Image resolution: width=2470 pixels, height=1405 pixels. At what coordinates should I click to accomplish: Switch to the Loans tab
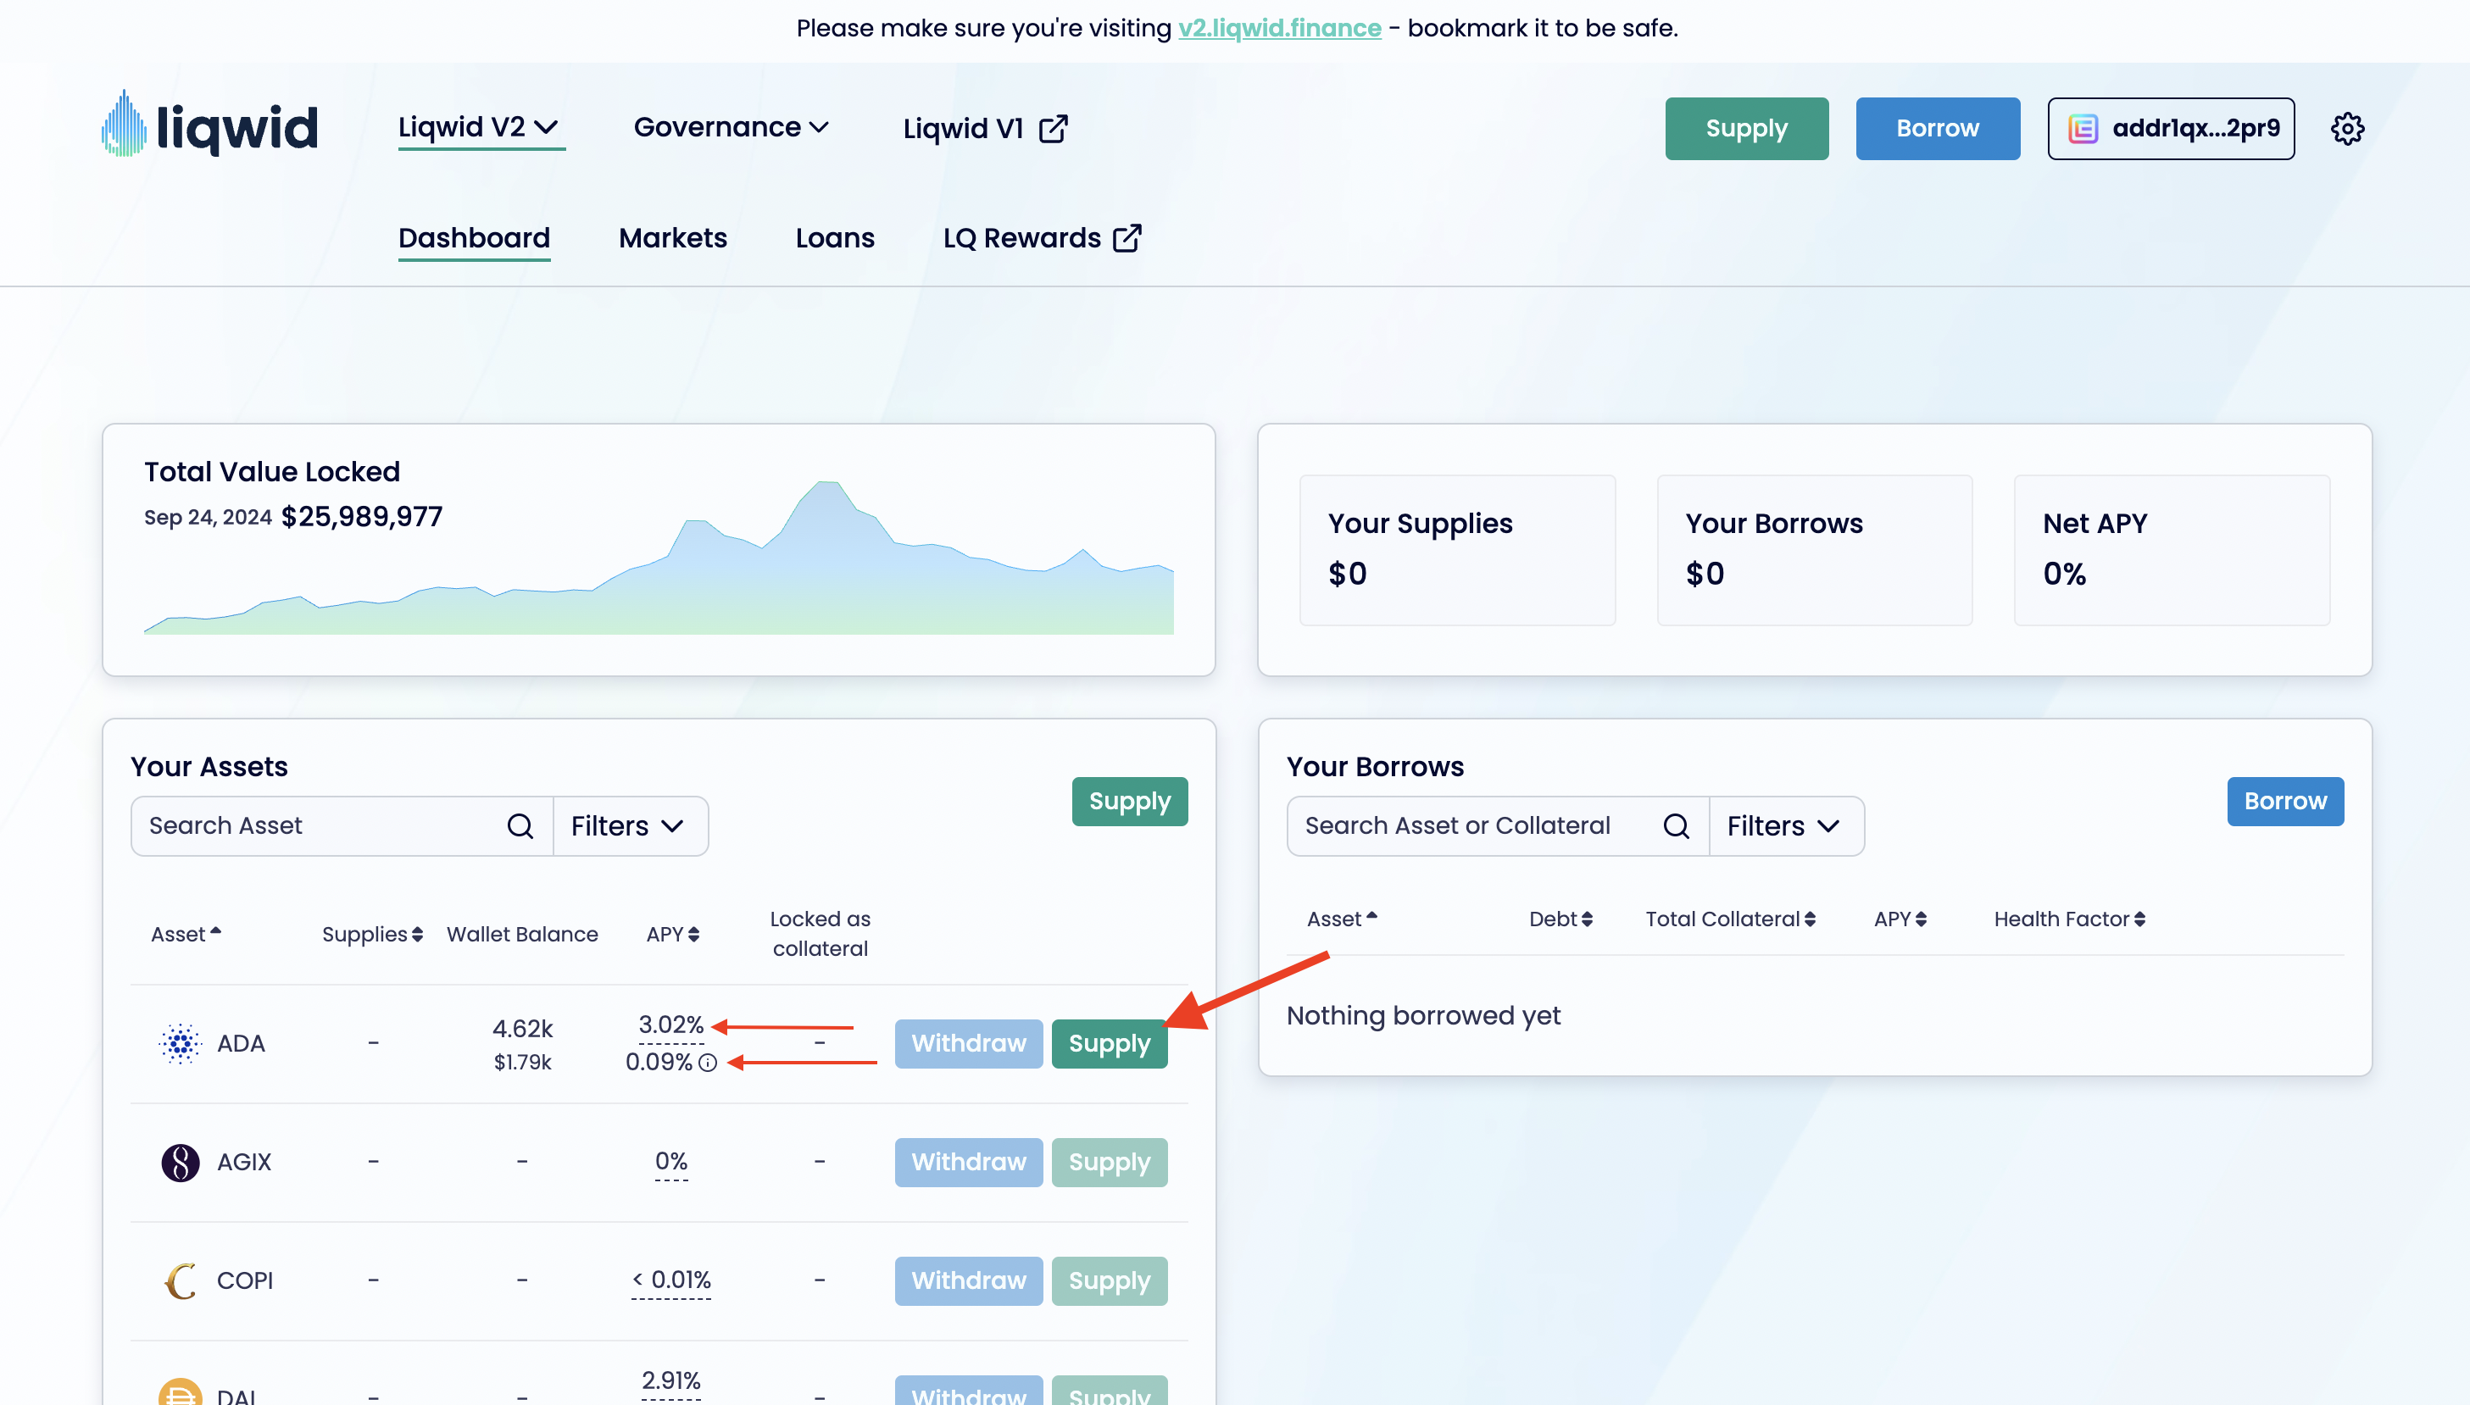tap(835, 238)
